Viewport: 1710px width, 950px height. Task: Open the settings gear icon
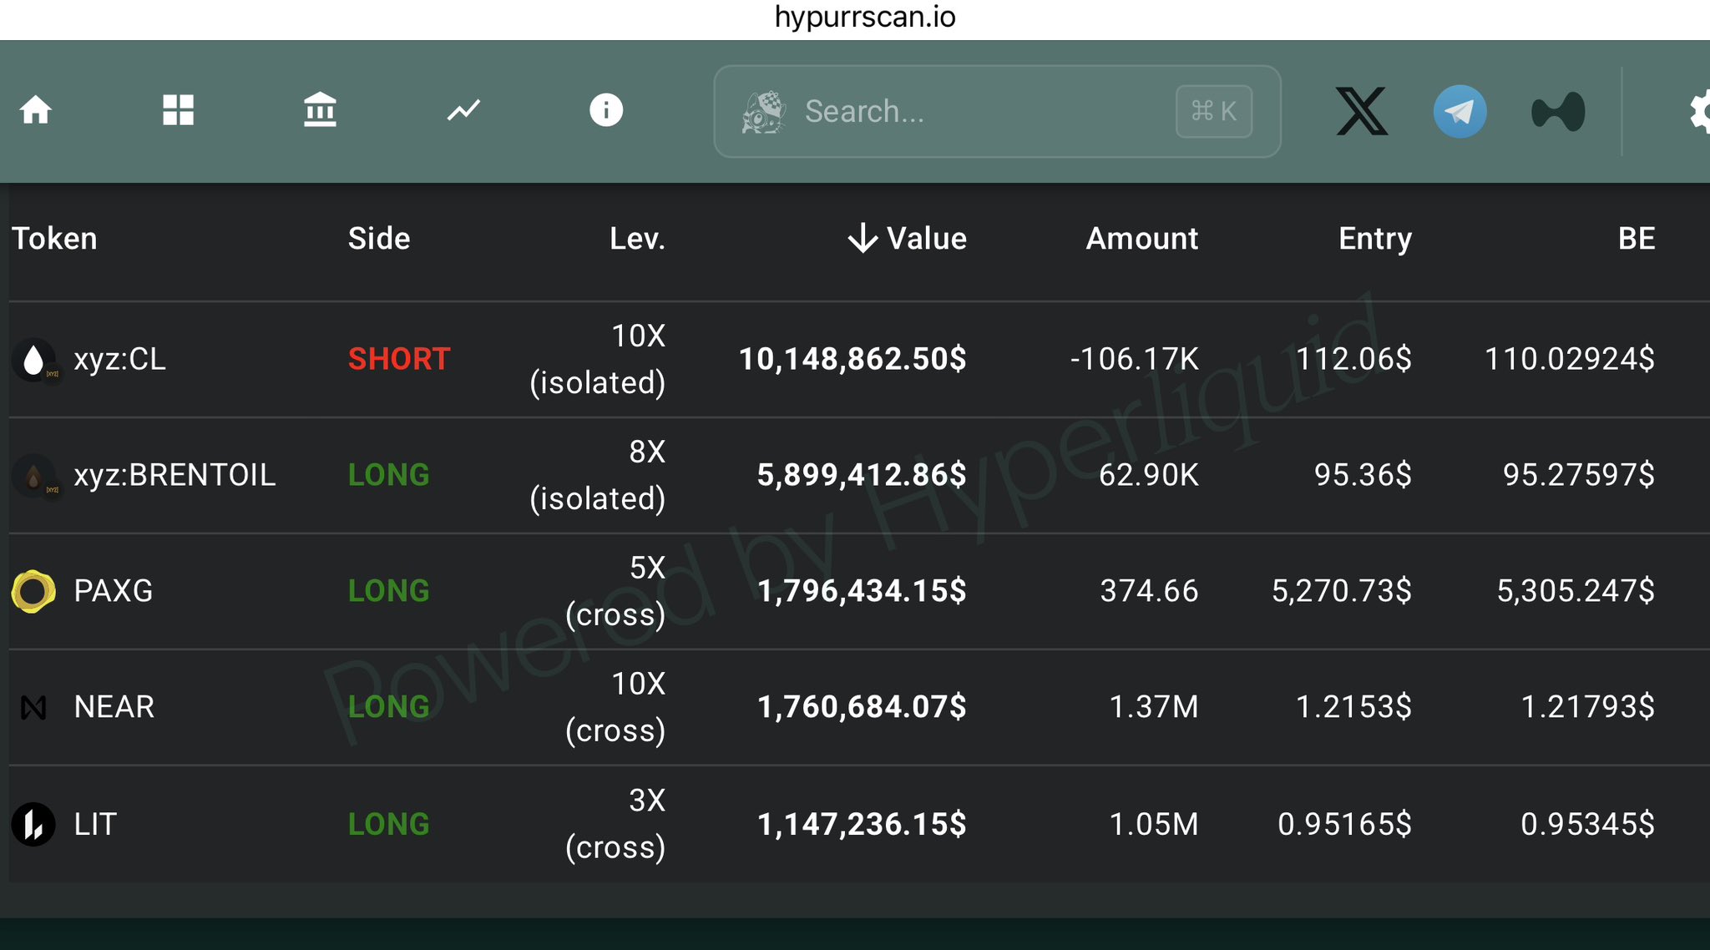point(1699,111)
